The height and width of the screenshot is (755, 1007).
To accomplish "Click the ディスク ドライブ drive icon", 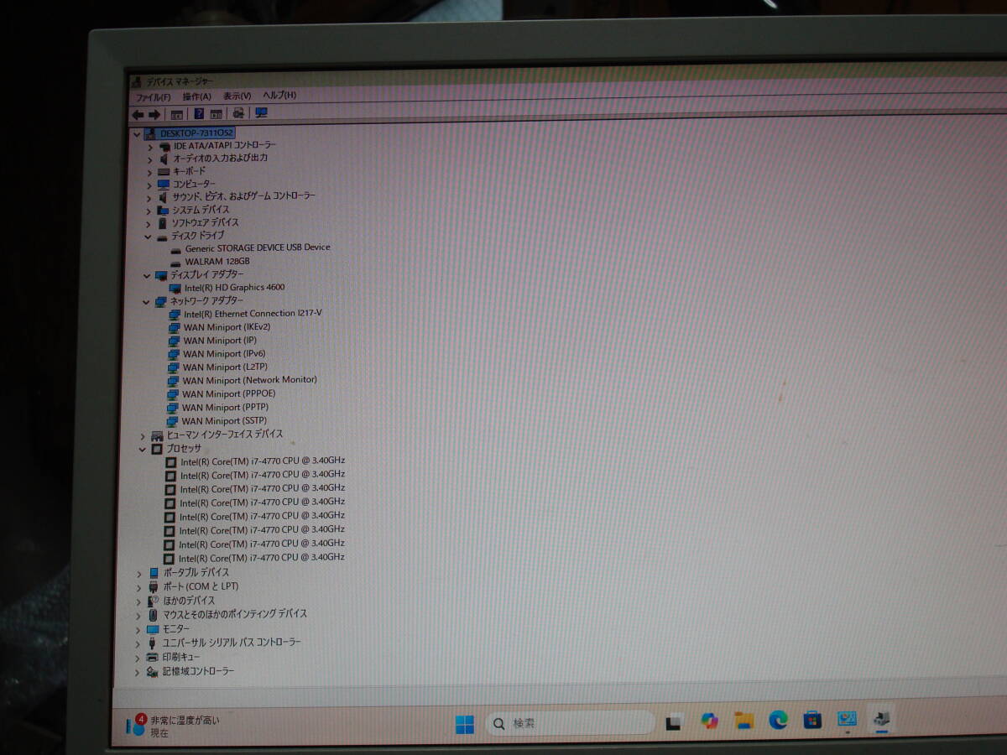I will click(162, 237).
